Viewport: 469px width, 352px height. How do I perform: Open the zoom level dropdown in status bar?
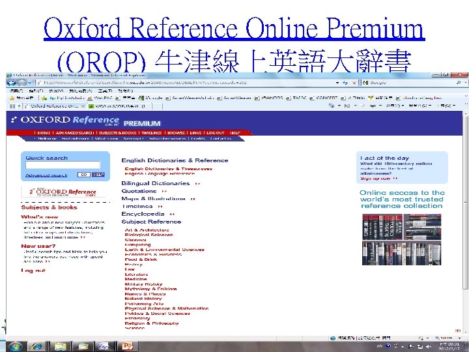[x=458, y=338]
